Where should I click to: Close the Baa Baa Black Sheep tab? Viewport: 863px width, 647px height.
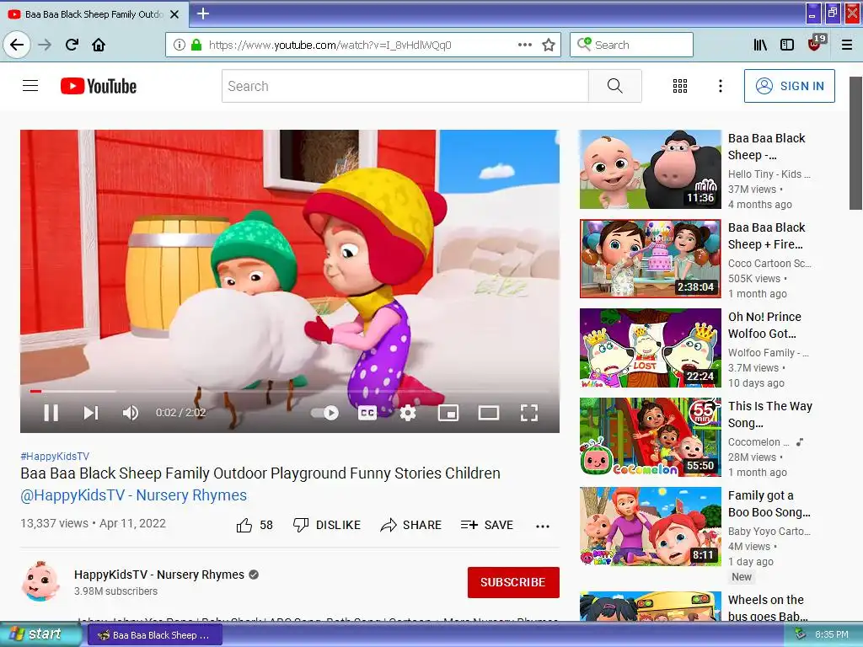(x=174, y=14)
